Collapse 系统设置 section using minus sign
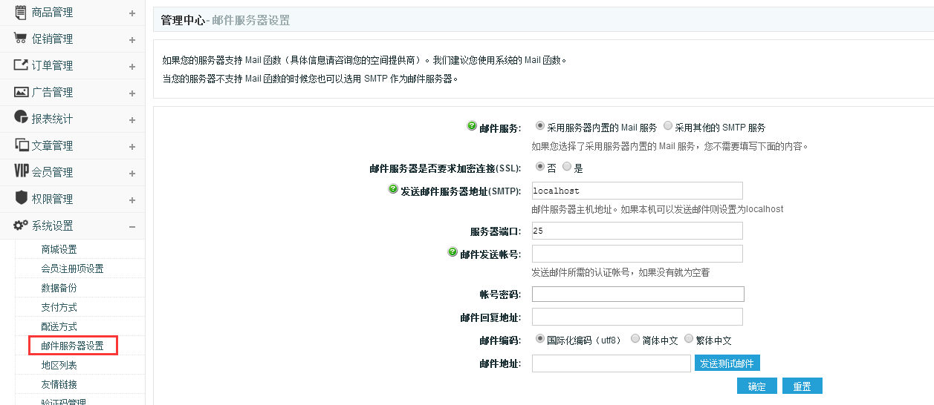The height and width of the screenshot is (405, 934). [x=132, y=227]
